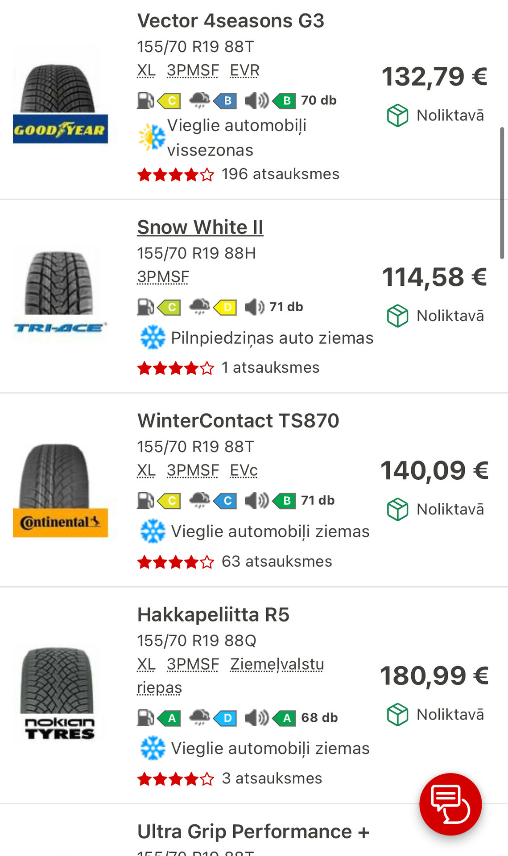Open the red live chat button

pos(450,804)
